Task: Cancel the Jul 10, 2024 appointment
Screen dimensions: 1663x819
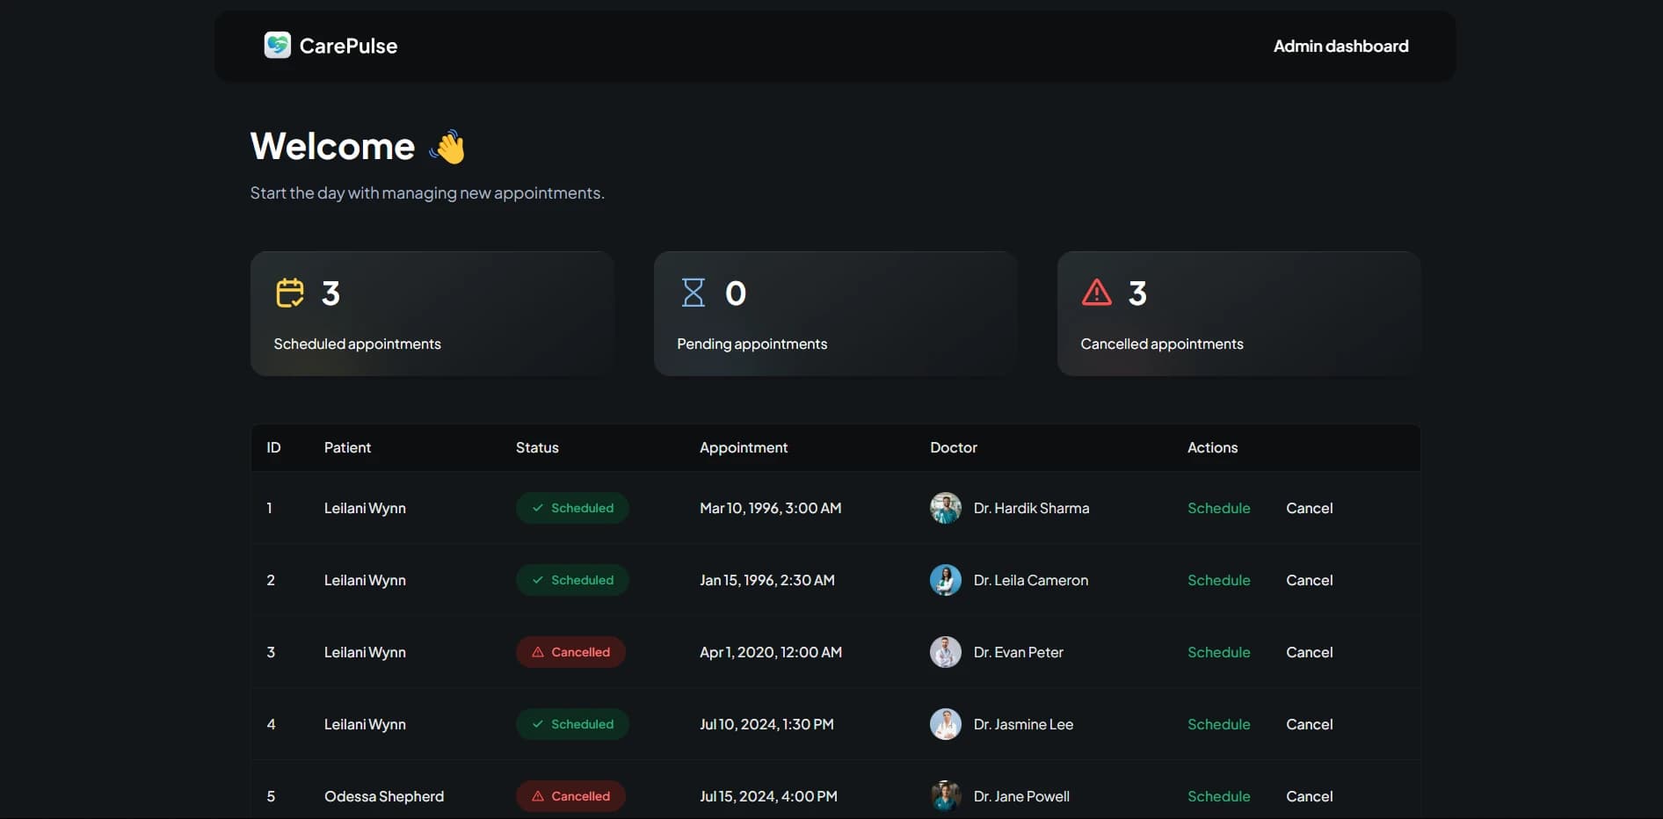Action: click(1309, 724)
